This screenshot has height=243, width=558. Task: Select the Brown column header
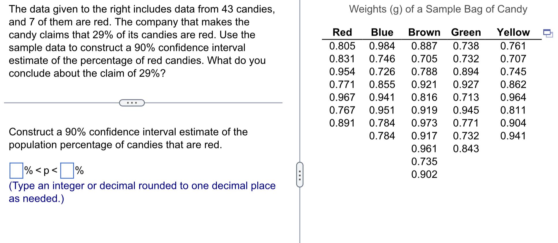(x=424, y=32)
